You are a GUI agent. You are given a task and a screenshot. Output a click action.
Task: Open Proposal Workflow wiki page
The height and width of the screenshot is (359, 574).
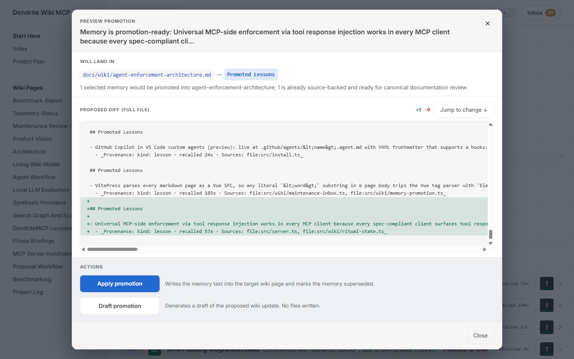[x=38, y=266]
